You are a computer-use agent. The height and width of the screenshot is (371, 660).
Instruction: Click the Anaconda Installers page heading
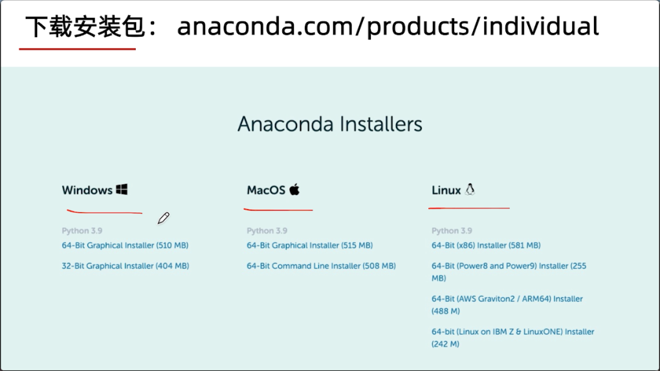pyautogui.click(x=330, y=124)
